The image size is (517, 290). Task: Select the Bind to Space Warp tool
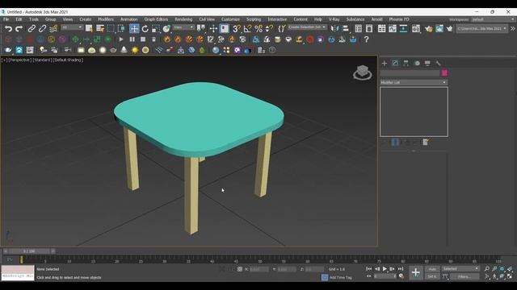point(53,29)
